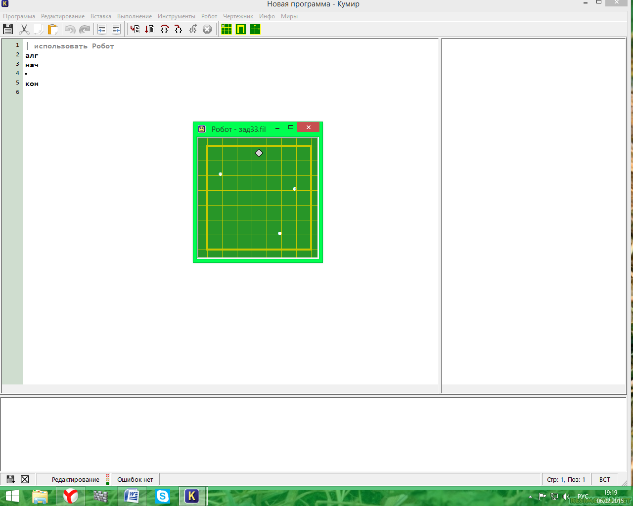633x506 pixels.
Task: Step out using the greyed braces icon
Action: pyautogui.click(x=193, y=29)
